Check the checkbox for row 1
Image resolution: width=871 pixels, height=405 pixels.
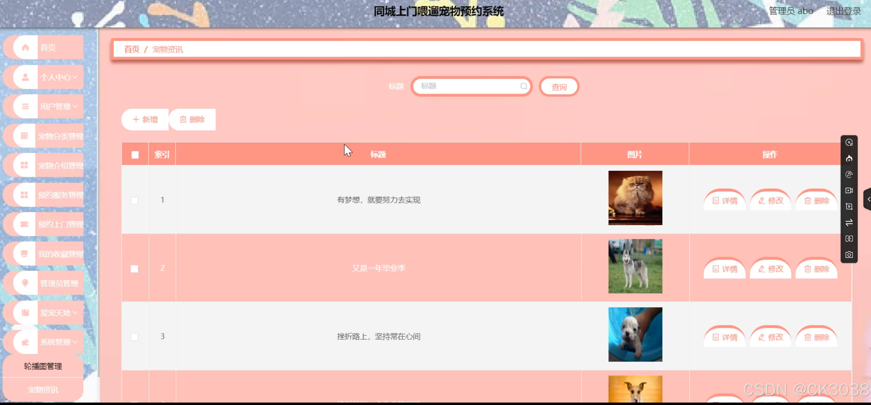pos(134,201)
